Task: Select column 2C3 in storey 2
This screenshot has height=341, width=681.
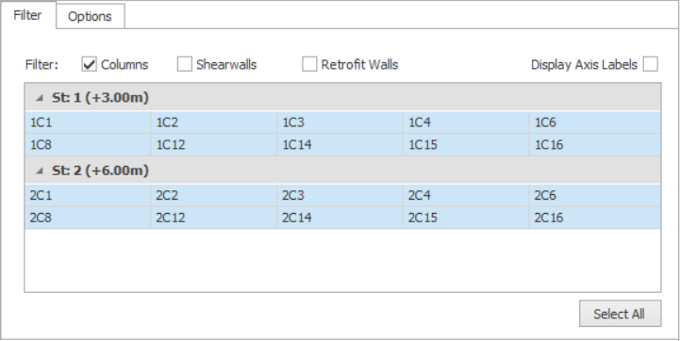Action: click(340, 196)
